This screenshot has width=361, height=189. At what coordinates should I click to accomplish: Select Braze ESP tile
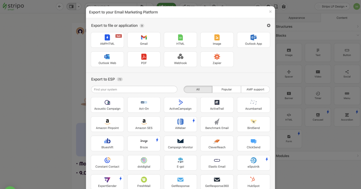coord(144,143)
